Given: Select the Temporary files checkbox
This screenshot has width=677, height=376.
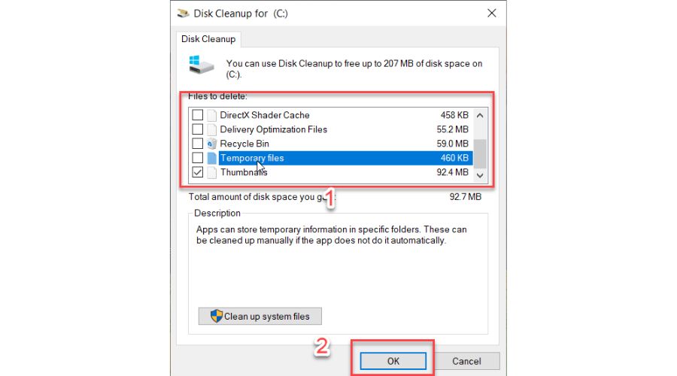Looking at the screenshot, I should (x=198, y=158).
